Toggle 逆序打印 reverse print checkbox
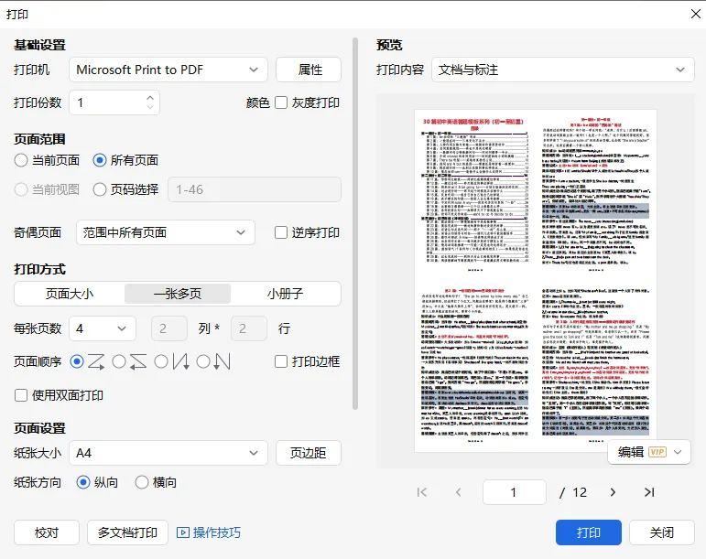Screen dimensions: 706x559 [281, 232]
